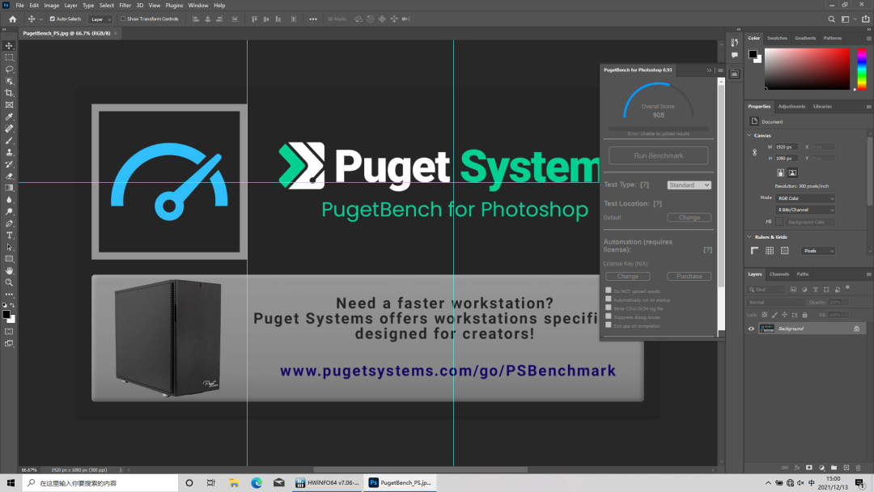This screenshot has height=492, width=874.
Task: Check 'Do NOT upload results' option
Action: pos(609,291)
